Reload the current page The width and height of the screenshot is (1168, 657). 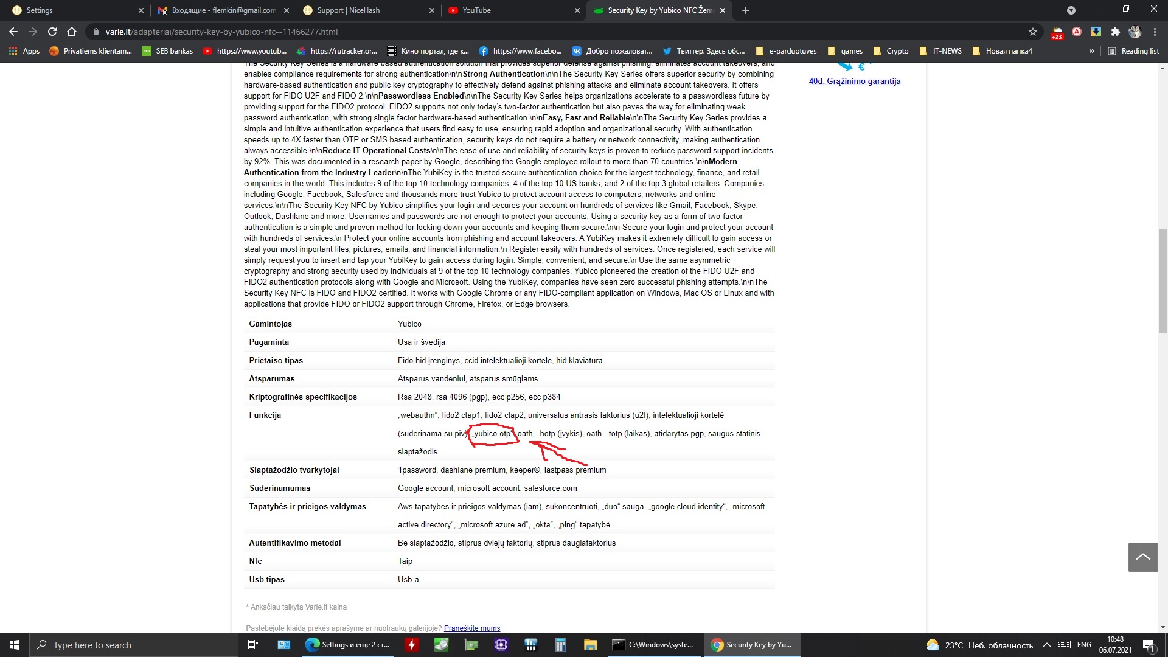point(52,32)
